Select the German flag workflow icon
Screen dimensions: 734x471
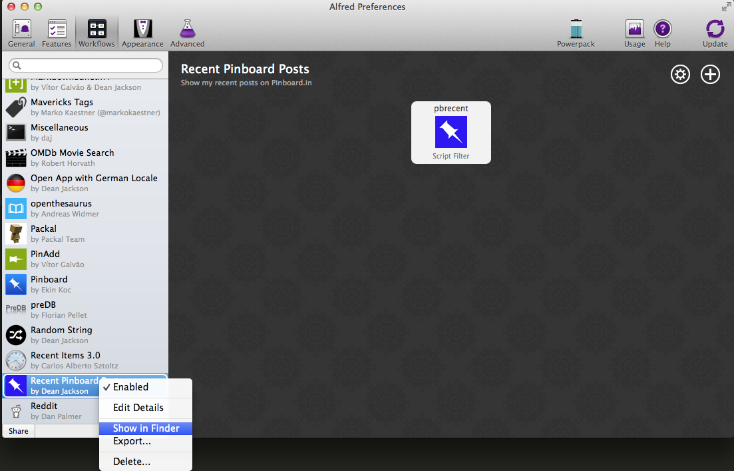[16, 183]
